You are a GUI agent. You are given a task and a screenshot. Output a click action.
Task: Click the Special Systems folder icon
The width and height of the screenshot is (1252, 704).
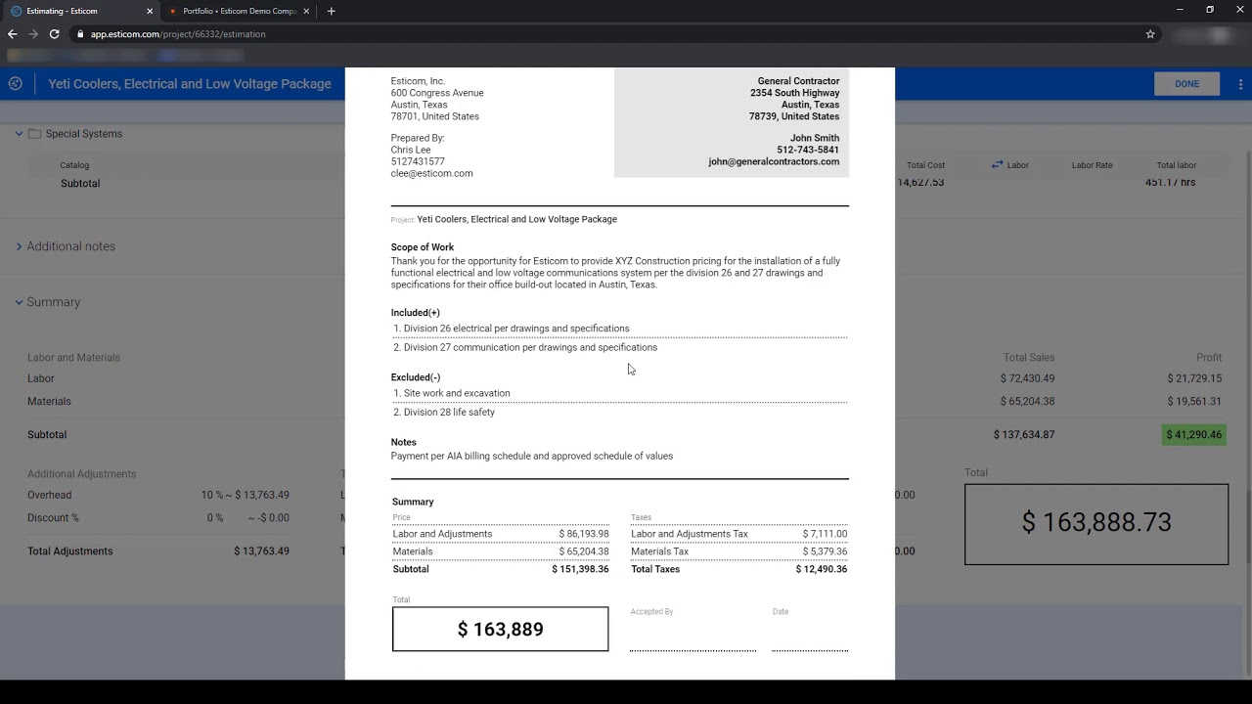click(x=34, y=134)
